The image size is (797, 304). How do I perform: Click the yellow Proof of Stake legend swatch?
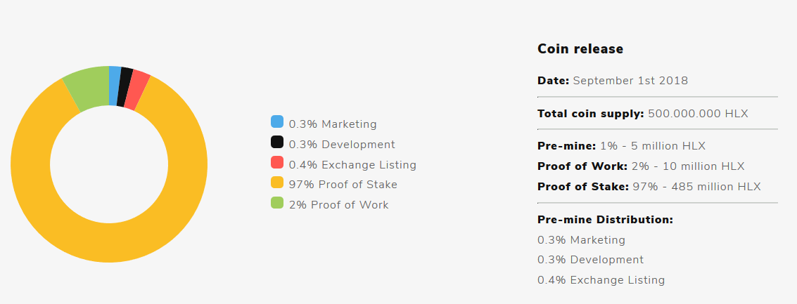click(x=277, y=183)
